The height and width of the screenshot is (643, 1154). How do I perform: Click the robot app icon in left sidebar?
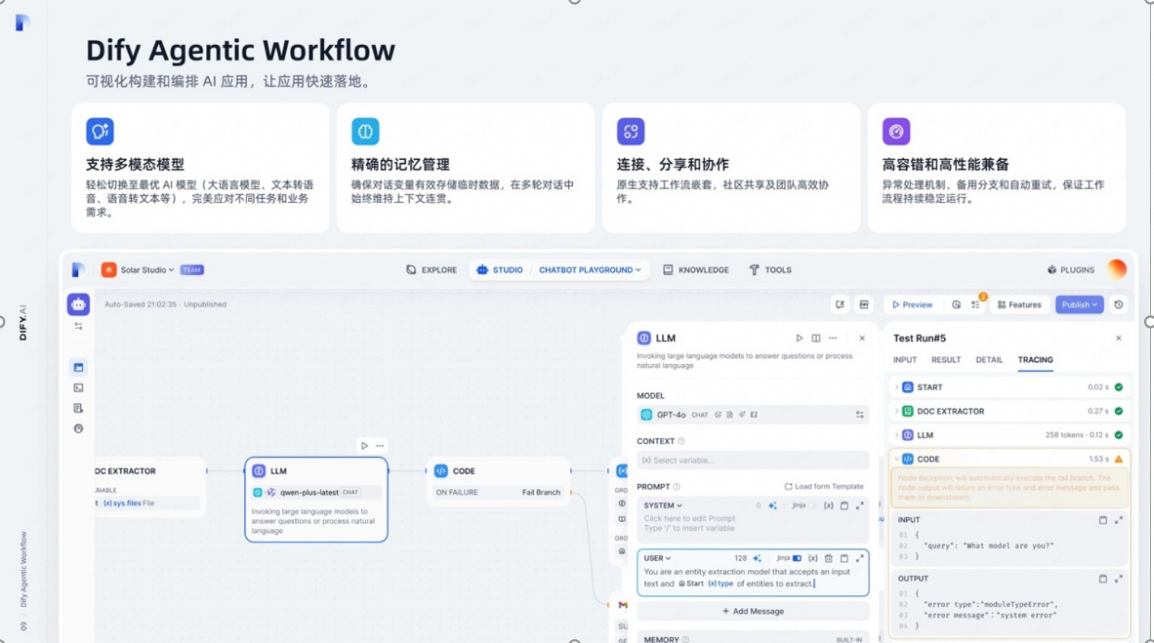(78, 305)
